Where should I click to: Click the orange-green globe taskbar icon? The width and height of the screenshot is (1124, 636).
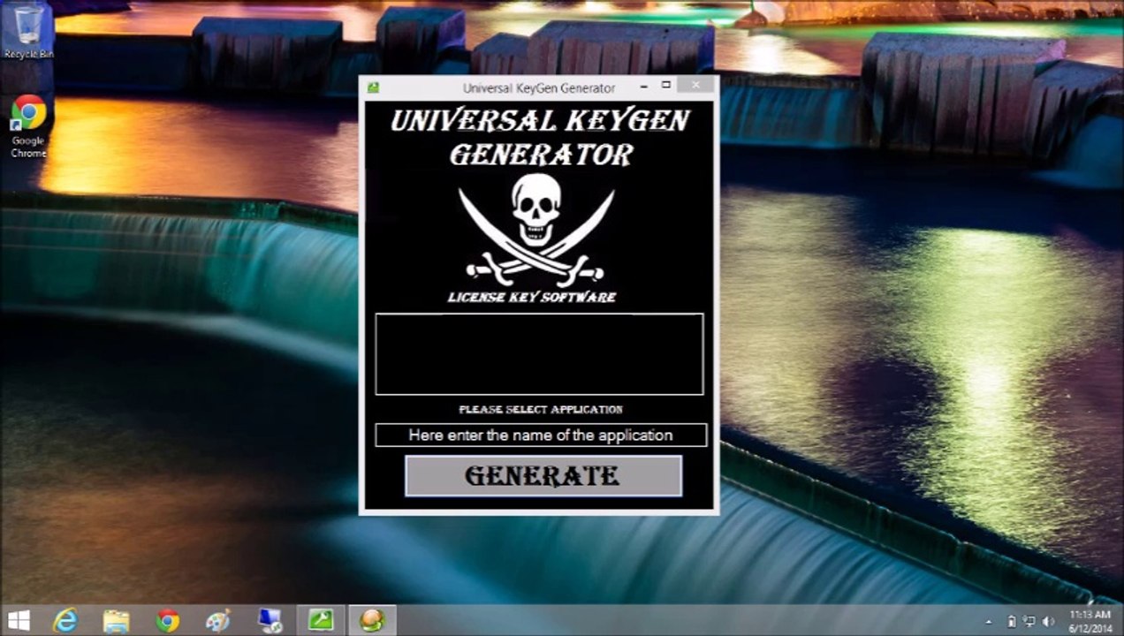pos(372,620)
